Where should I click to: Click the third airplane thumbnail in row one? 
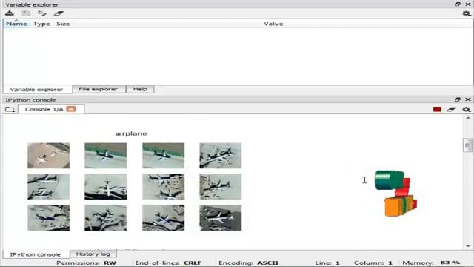tap(163, 156)
